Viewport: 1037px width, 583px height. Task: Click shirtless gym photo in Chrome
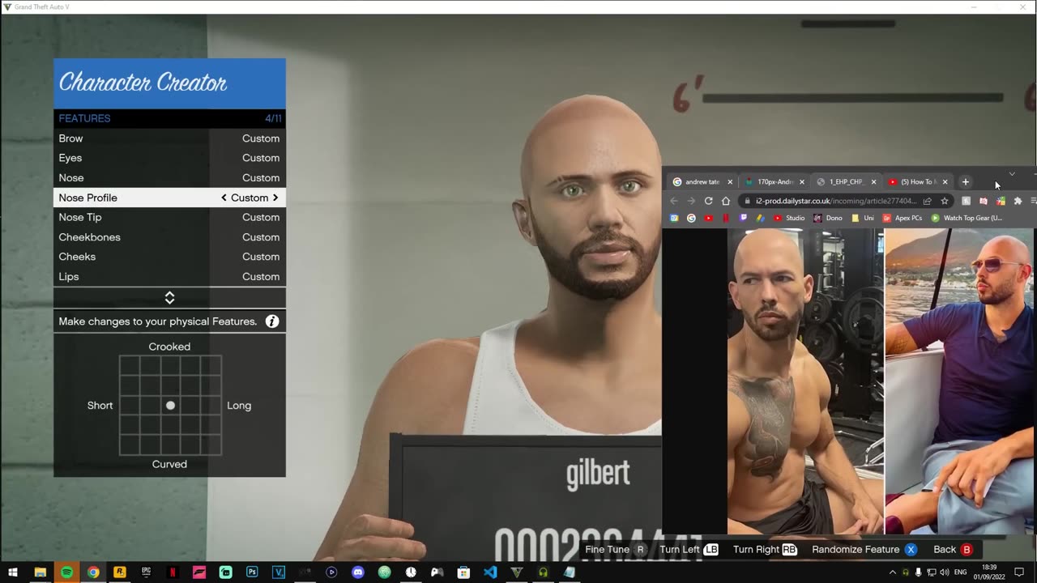click(x=805, y=381)
